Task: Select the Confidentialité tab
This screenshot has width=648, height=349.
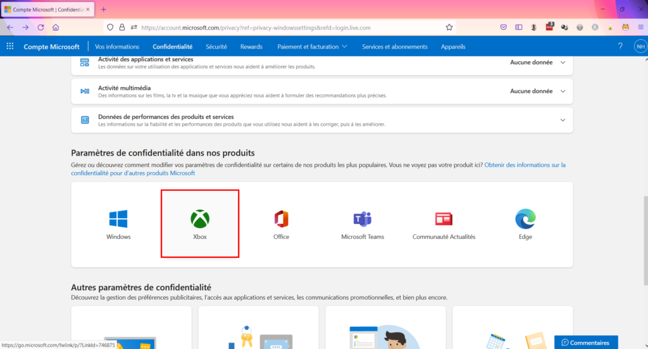Action: click(x=172, y=47)
